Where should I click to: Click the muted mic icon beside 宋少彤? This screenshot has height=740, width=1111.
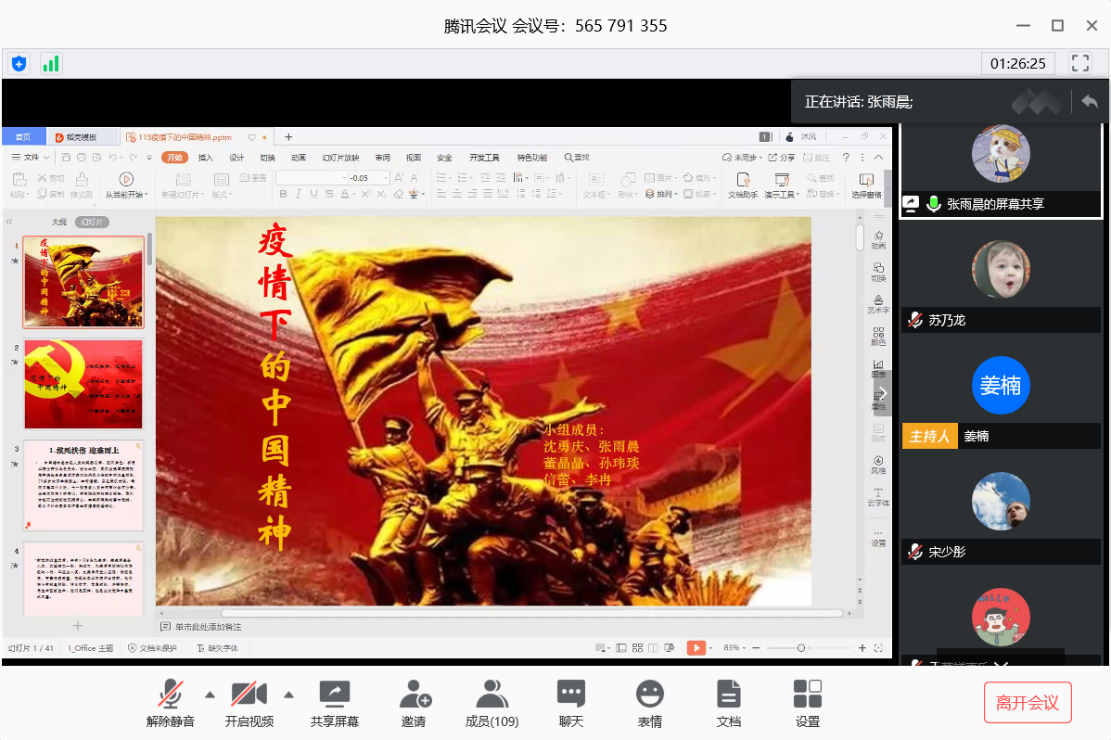[915, 552]
